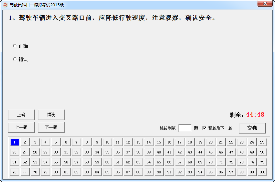Go to question 76 in grid
Viewport: 275px width, 182px height.
pyautogui.click(x=14, y=172)
